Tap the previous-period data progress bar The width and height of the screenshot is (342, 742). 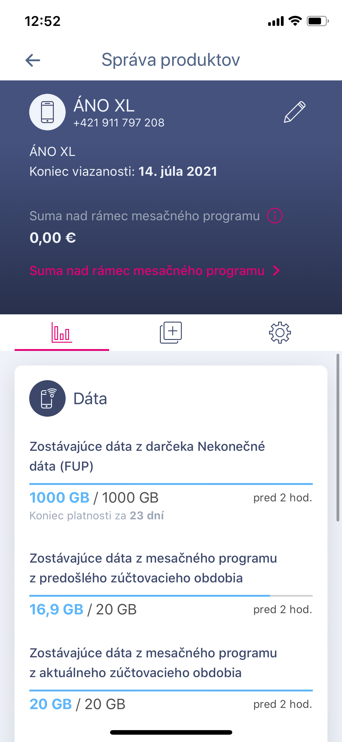(171, 595)
